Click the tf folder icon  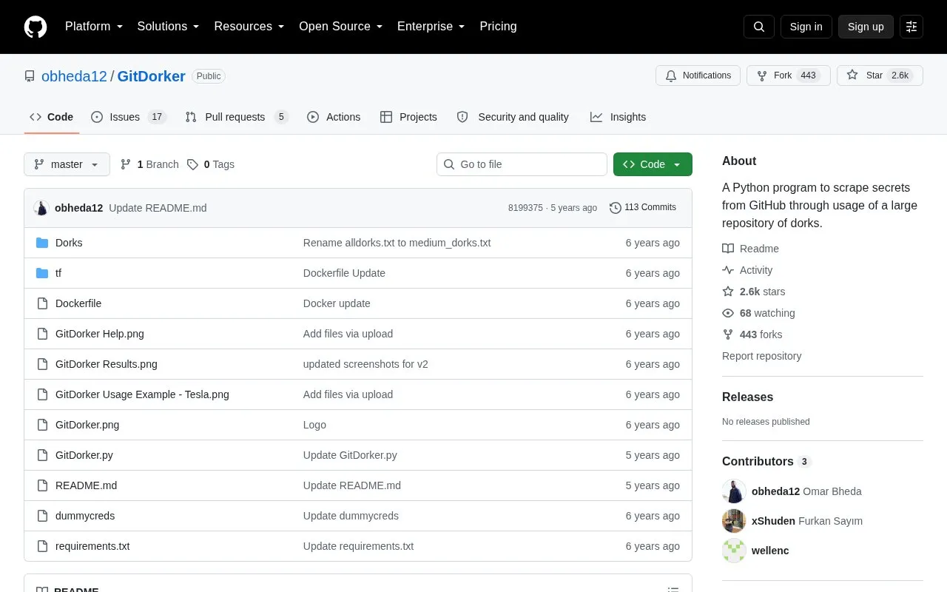coord(42,273)
